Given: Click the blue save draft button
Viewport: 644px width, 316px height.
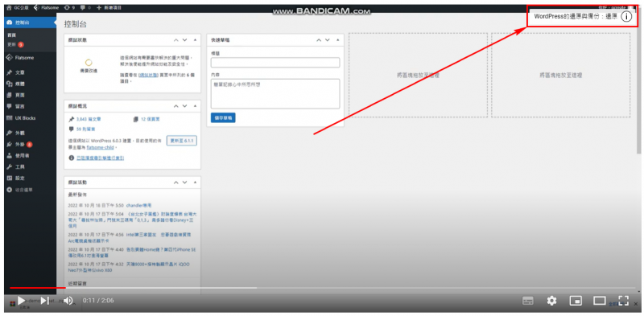Looking at the screenshot, I should (x=223, y=117).
